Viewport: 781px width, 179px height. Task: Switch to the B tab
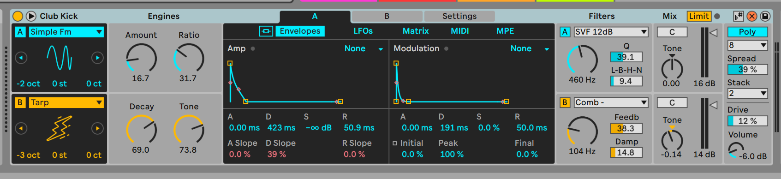tap(387, 16)
